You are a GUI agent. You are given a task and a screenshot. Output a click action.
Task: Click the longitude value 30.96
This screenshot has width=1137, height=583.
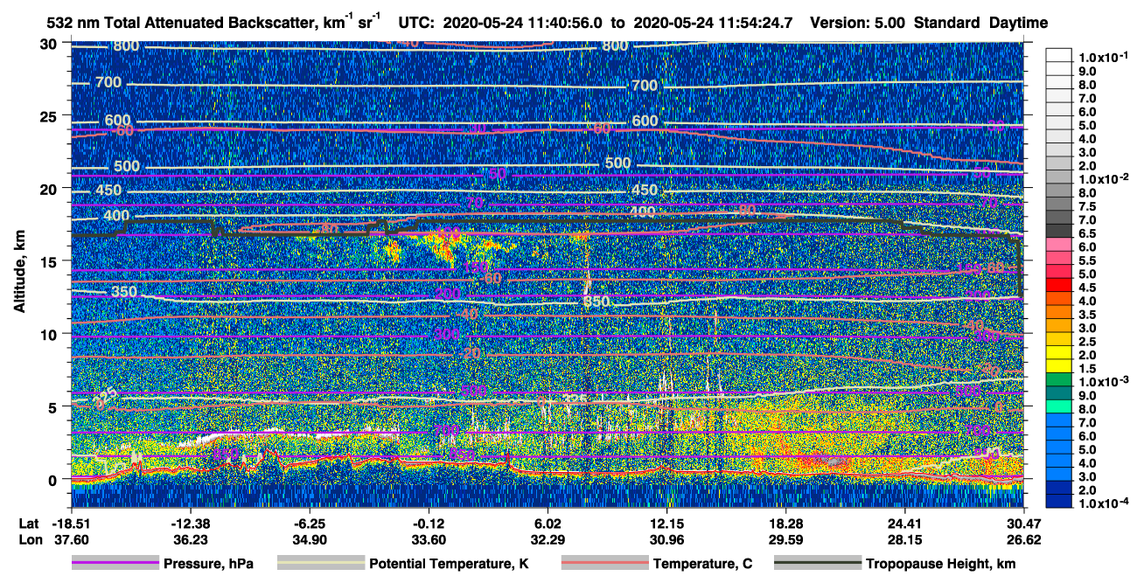click(x=667, y=539)
